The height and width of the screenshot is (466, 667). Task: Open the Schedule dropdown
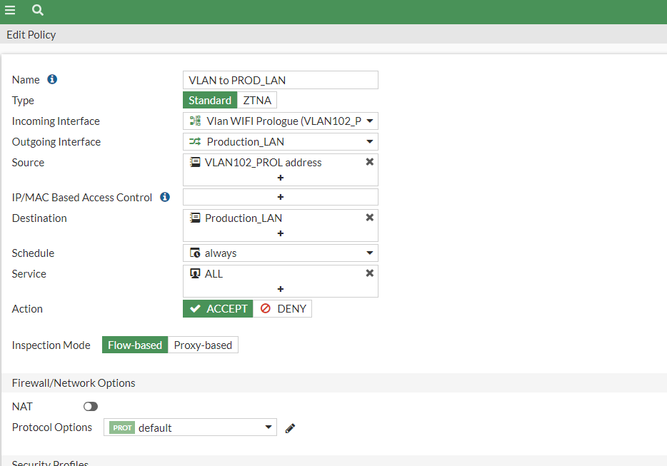tap(370, 253)
